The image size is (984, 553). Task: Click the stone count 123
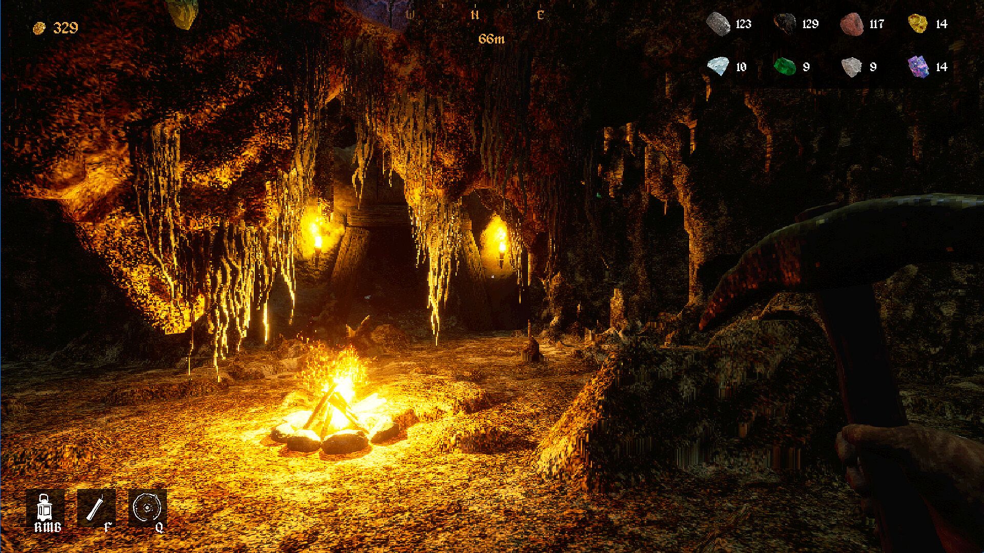[743, 24]
